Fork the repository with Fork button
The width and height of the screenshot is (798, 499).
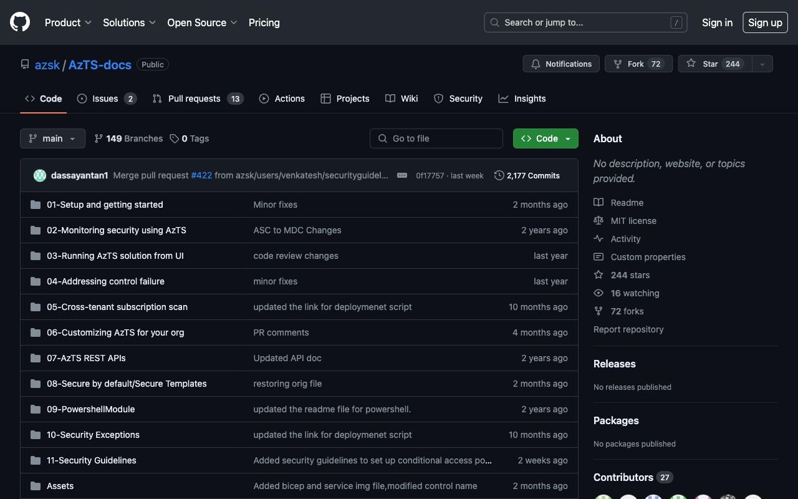pos(638,64)
